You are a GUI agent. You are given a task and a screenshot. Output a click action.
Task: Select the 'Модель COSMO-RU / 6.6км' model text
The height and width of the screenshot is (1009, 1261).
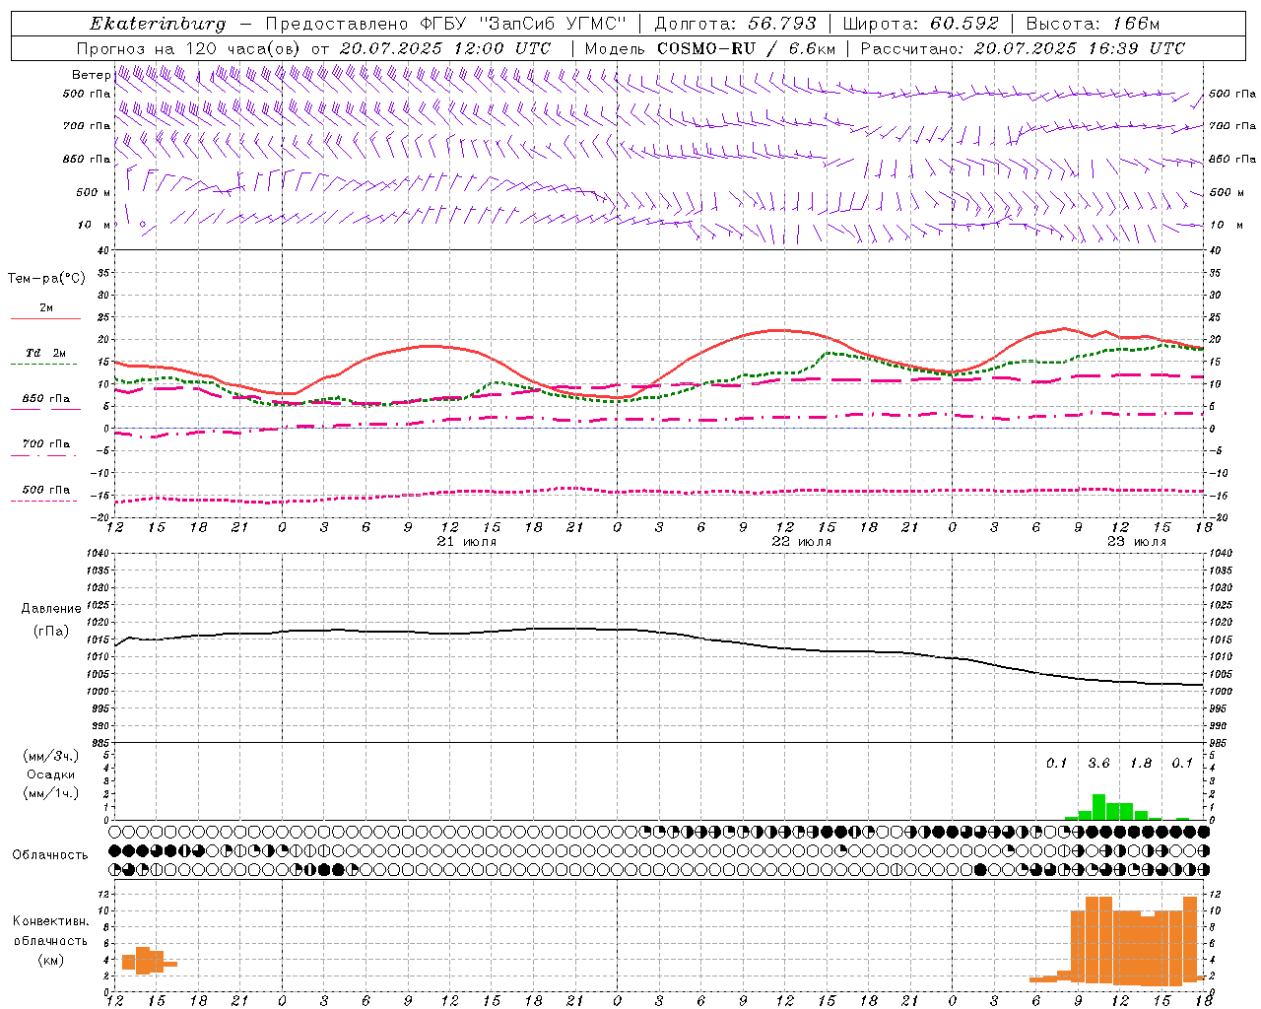pyautogui.click(x=710, y=48)
